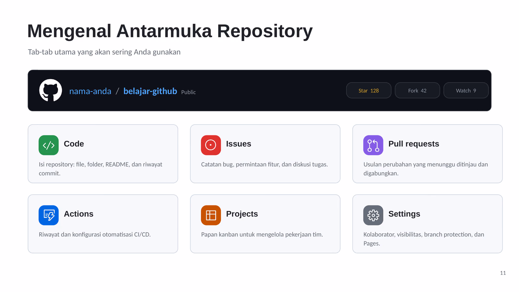Select the Projects card title

(x=242, y=214)
